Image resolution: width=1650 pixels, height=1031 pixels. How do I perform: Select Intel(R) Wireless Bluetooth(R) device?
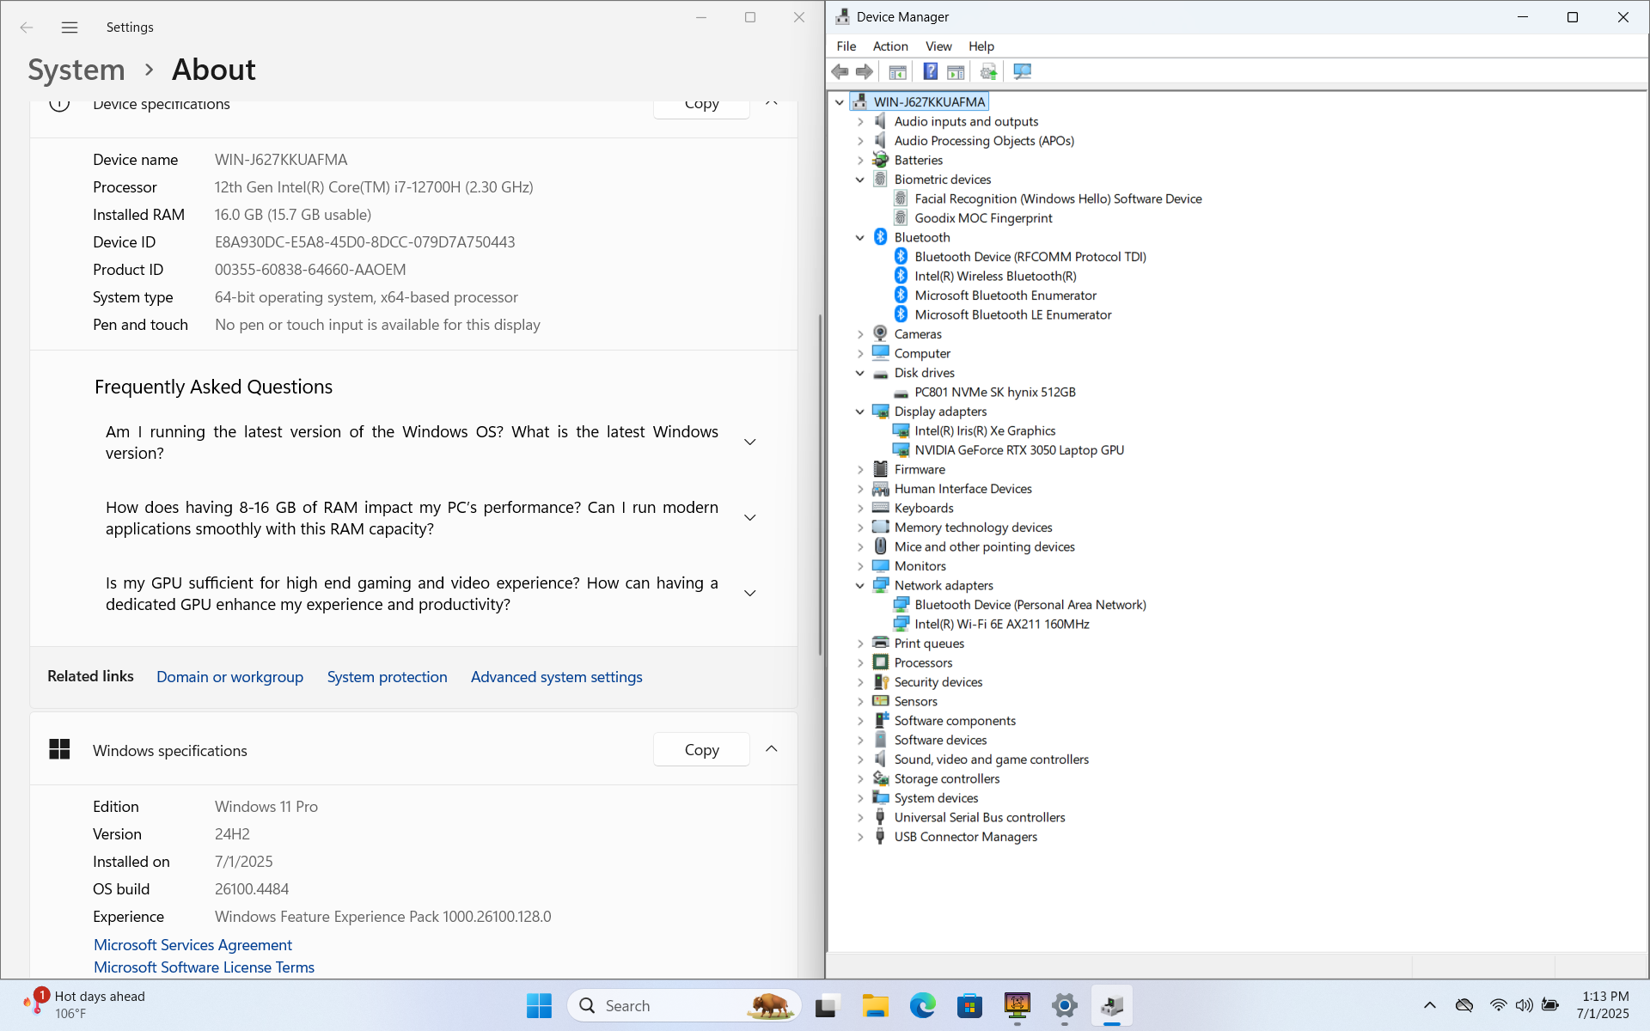pyautogui.click(x=995, y=276)
